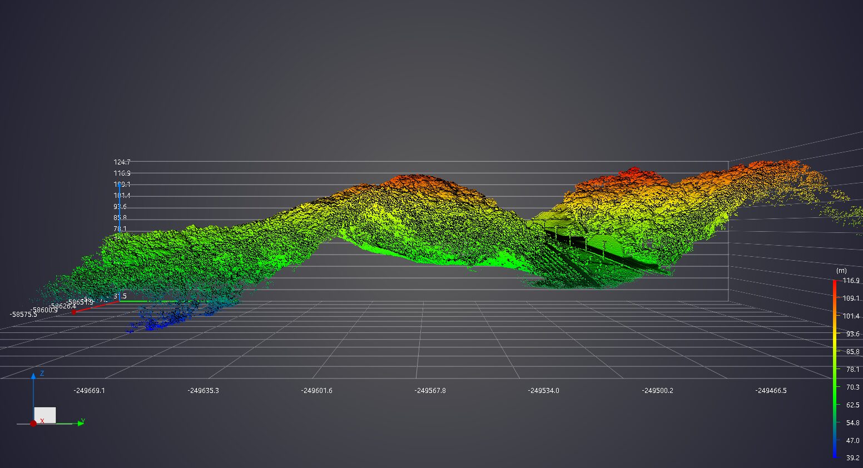The image size is (863, 468).
Task: Click the yellow 93.6 level on the color bar
Action: click(x=835, y=334)
